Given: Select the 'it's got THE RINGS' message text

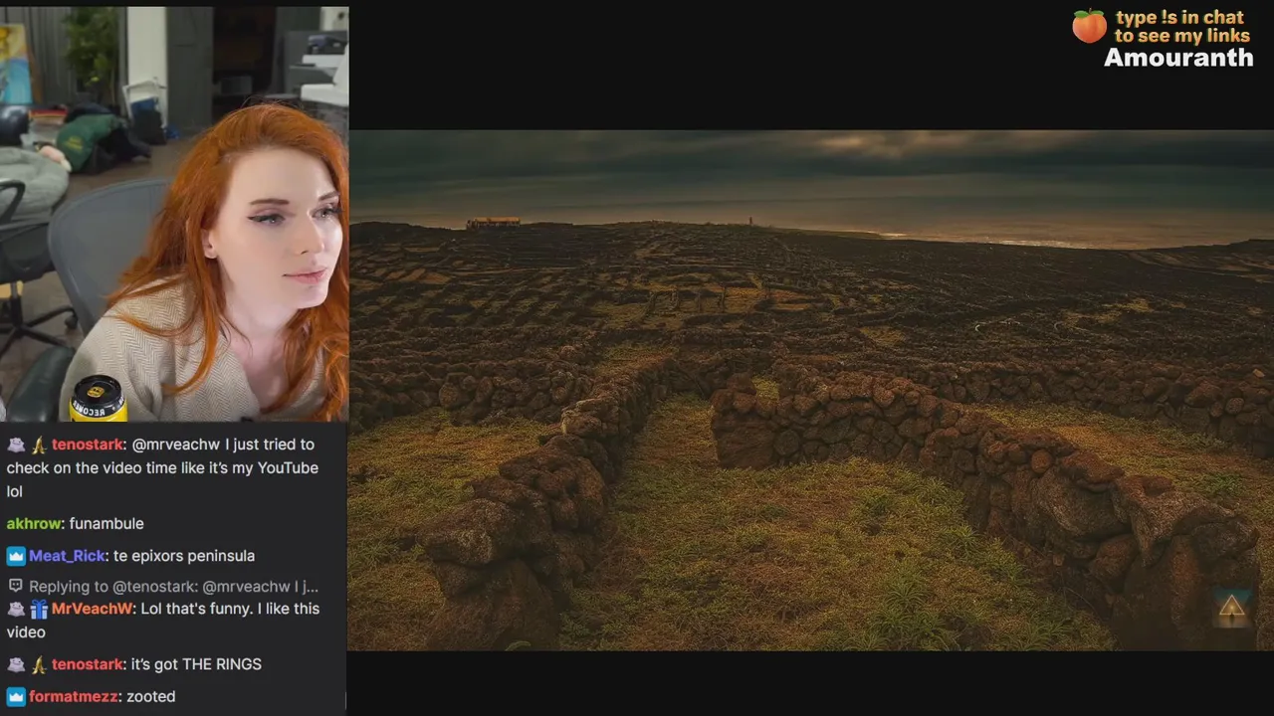Looking at the screenshot, I should coord(196,664).
